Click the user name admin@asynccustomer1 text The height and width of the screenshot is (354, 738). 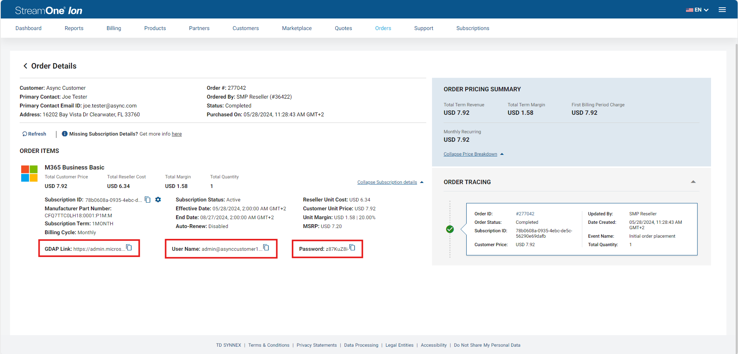coord(232,249)
